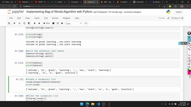This screenshot has width=191, height=107.
Task: Open Visual Studio Code from the taskbar
Action: click(98, 104)
